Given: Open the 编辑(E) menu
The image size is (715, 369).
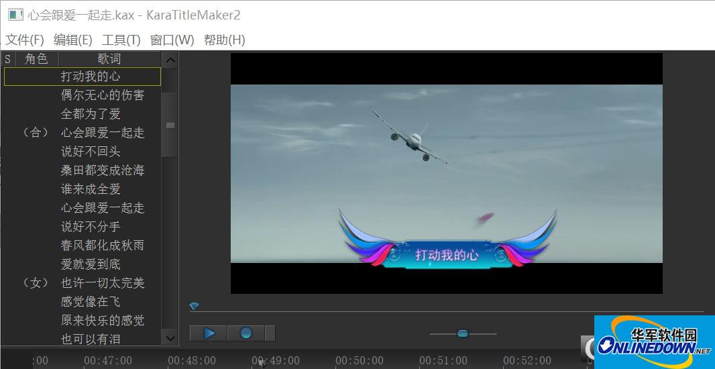Looking at the screenshot, I should click(x=72, y=40).
